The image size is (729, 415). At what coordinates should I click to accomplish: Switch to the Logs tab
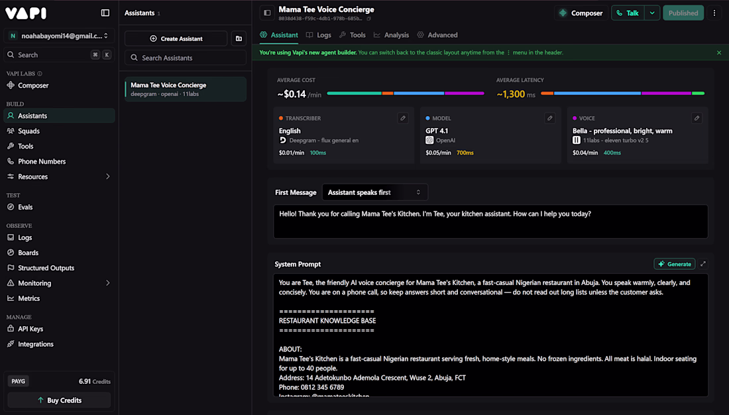319,35
